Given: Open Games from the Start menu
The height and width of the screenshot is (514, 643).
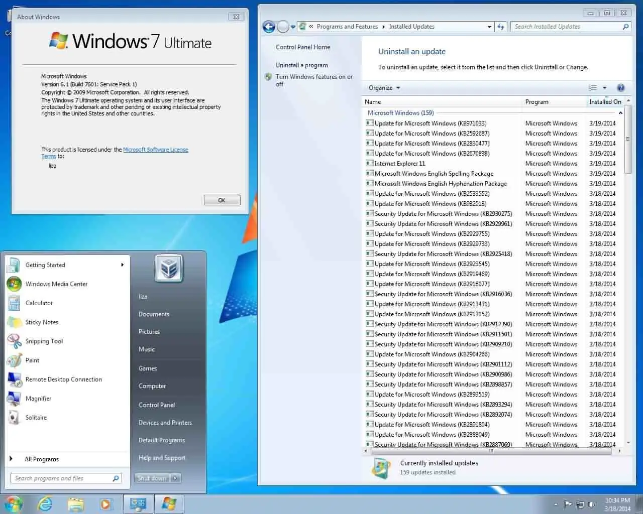Looking at the screenshot, I should pos(148,368).
